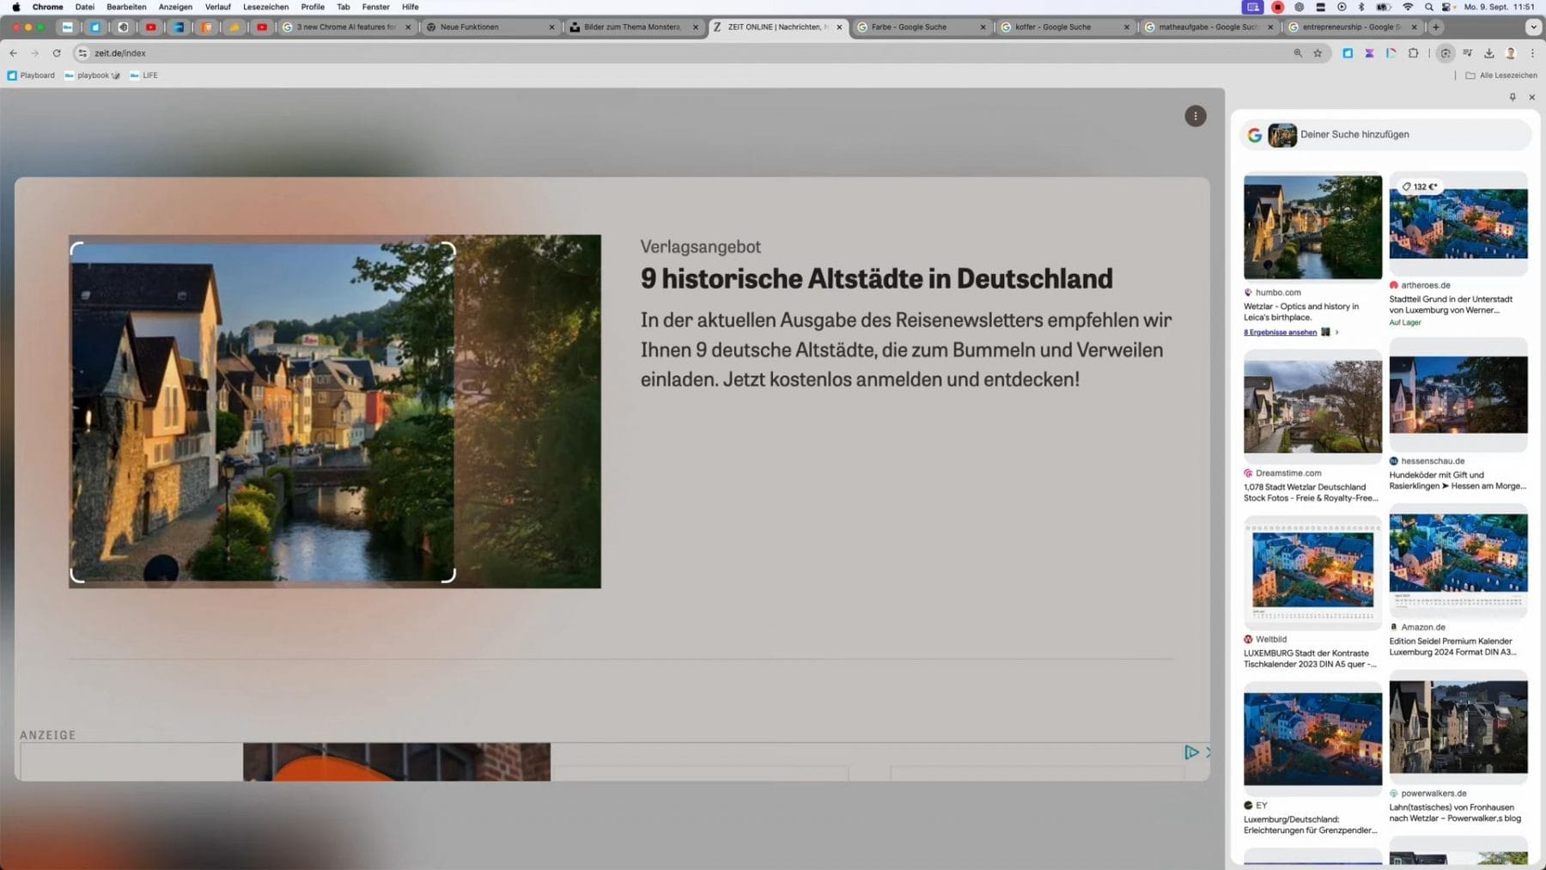This screenshot has height=870, width=1546.
Task: Open the three-dot Lens overlay options menu
Action: click(1195, 116)
